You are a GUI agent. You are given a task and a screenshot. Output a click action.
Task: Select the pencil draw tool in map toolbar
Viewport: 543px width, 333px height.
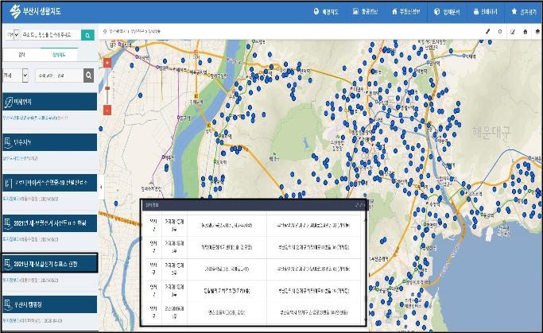click(x=487, y=32)
